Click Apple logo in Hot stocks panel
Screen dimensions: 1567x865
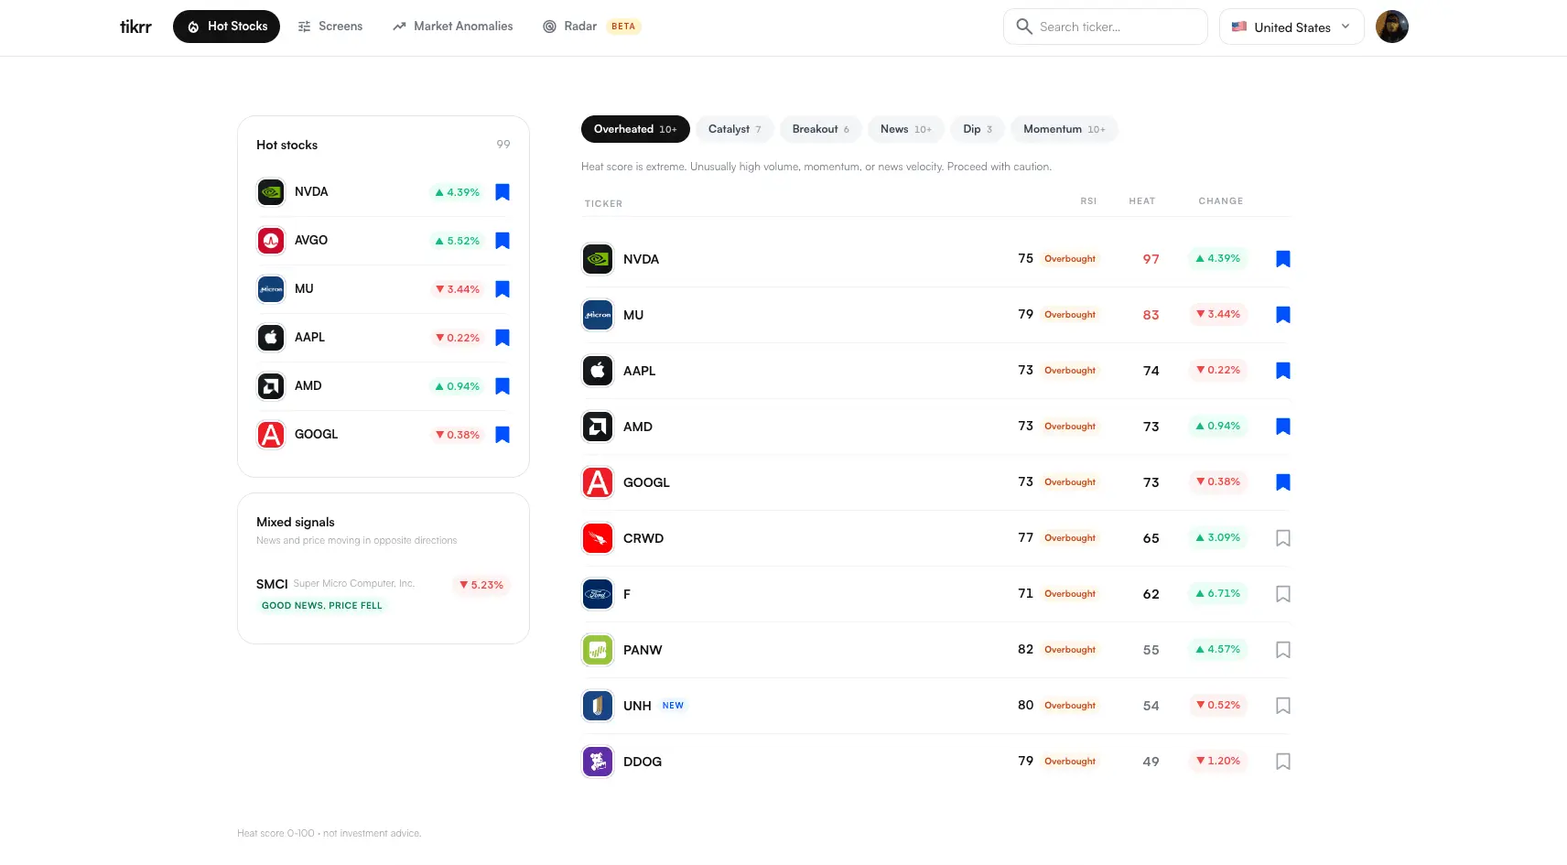(271, 338)
